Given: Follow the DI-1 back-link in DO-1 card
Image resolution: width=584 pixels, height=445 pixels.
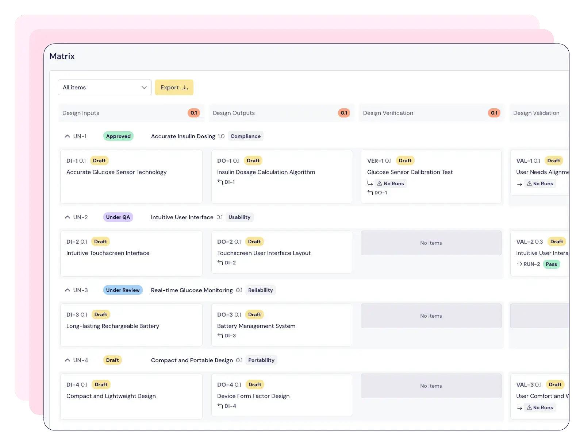Looking at the screenshot, I should [x=230, y=182].
